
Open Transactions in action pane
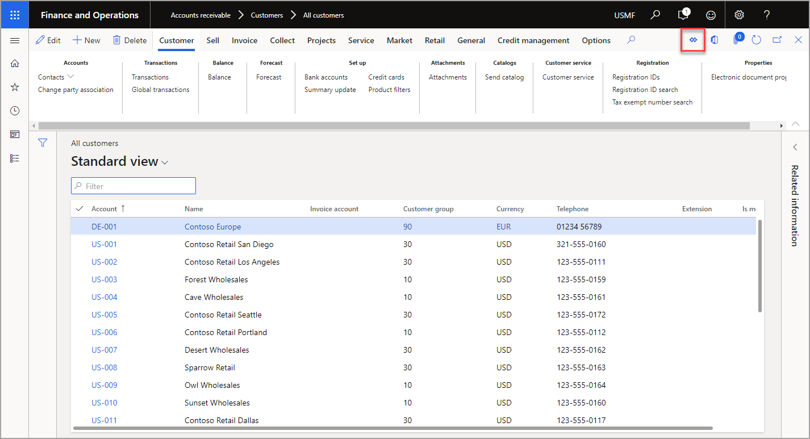tap(151, 77)
